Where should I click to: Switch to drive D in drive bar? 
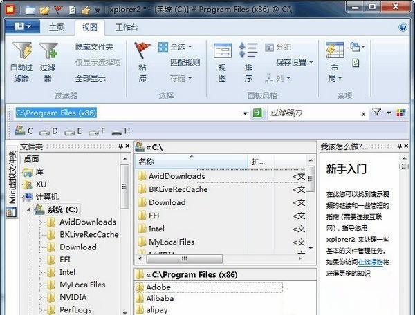(x=48, y=131)
